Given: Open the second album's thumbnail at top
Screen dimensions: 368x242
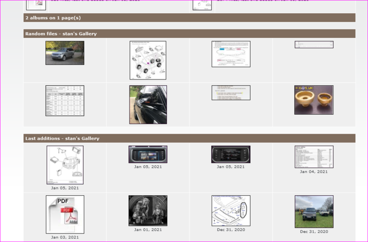Looking at the screenshot, I should coord(202,5).
